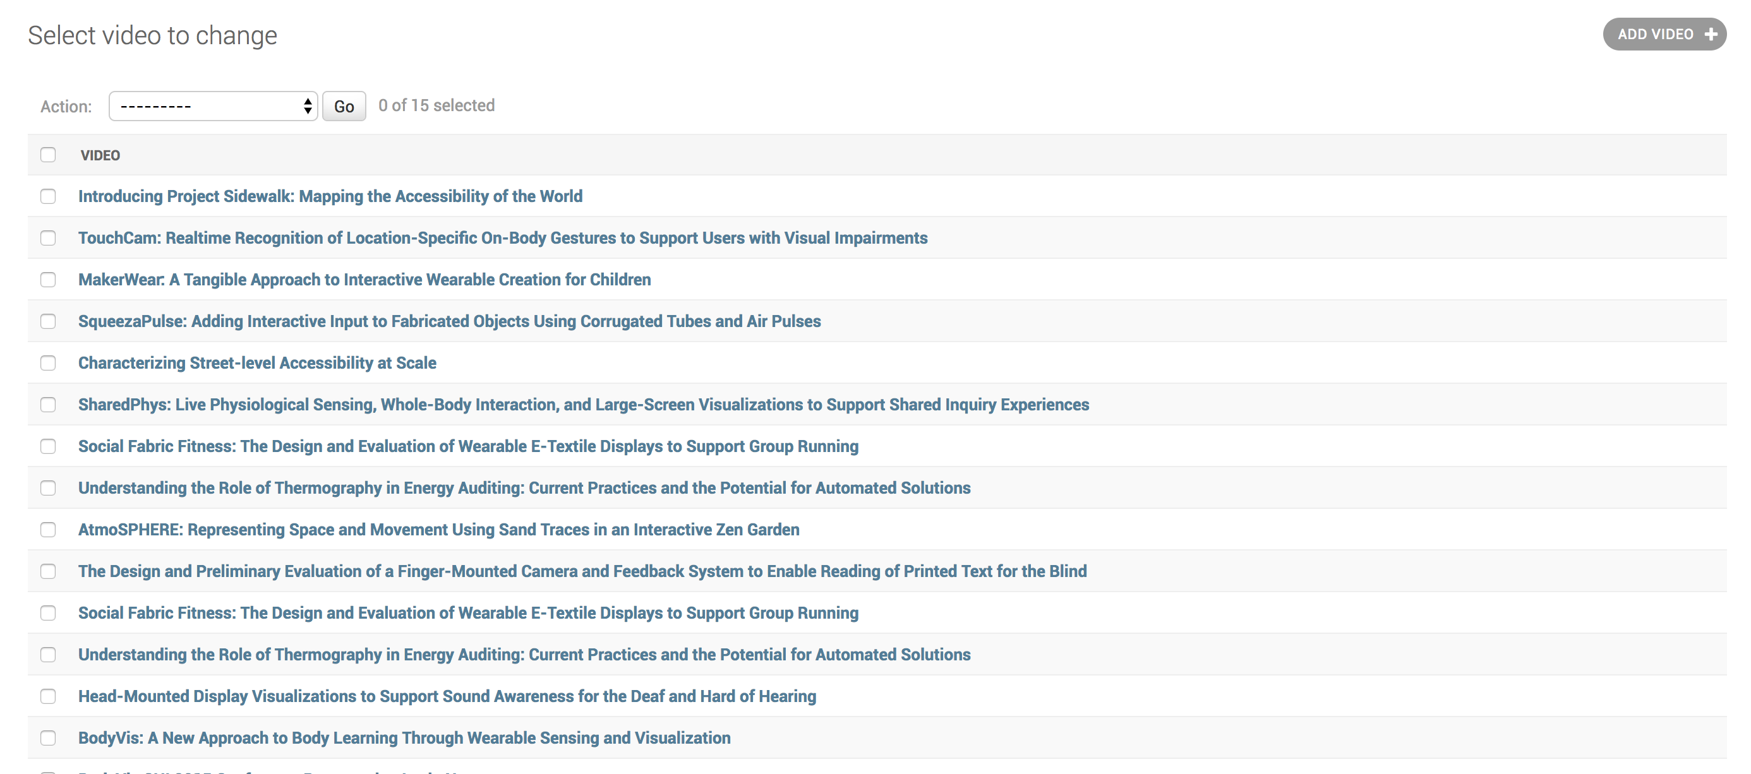Click the Head-Mounted Display Visualizations link

tap(447, 696)
